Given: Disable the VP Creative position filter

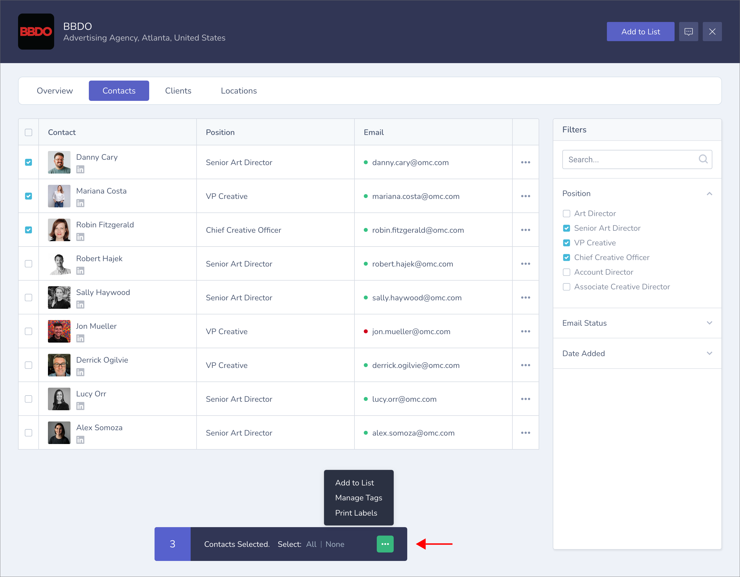Looking at the screenshot, I should point(567,243).
